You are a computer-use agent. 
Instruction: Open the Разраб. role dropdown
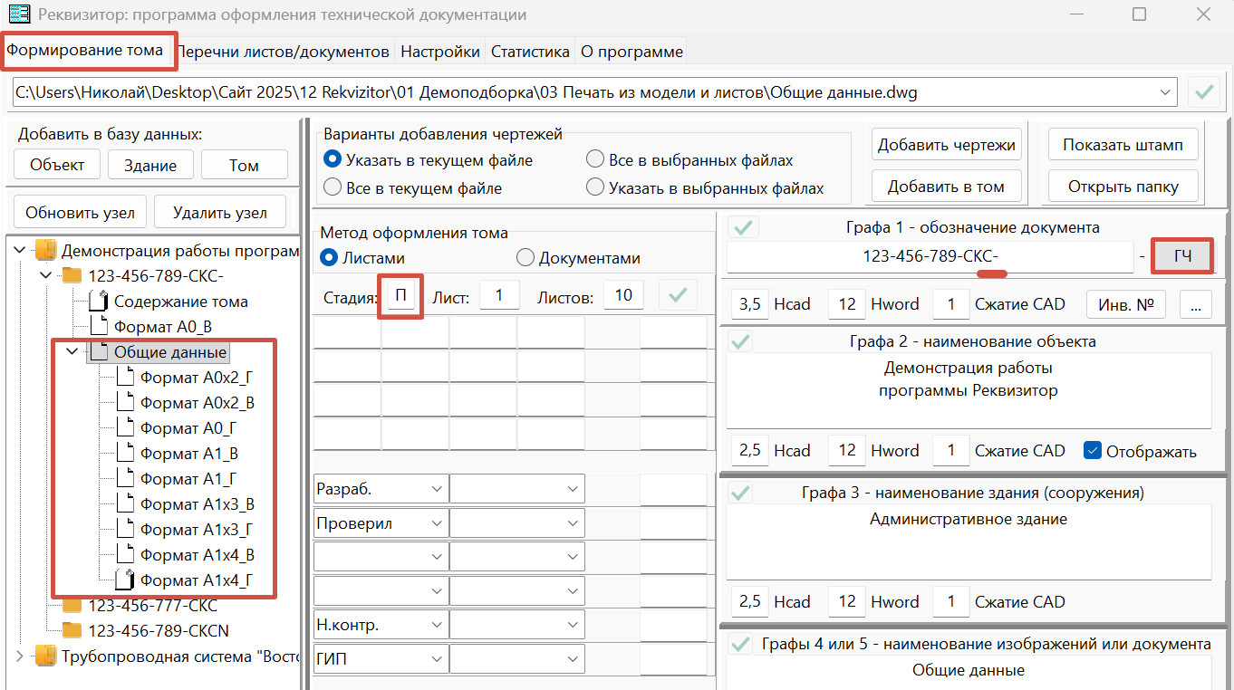[x=437, y=489]
